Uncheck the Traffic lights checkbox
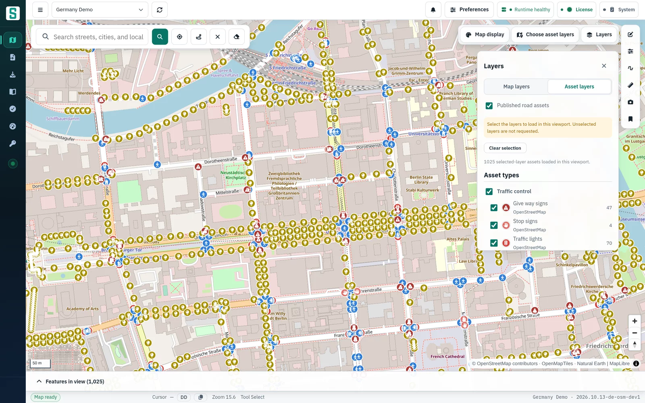Screen dimensions: 645x403 click(x=494, y=243)
